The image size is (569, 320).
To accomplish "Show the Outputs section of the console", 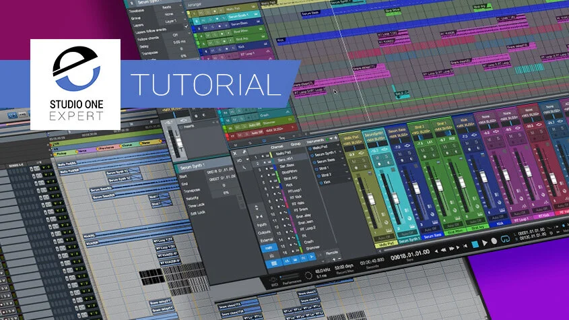I will point(264,232).
